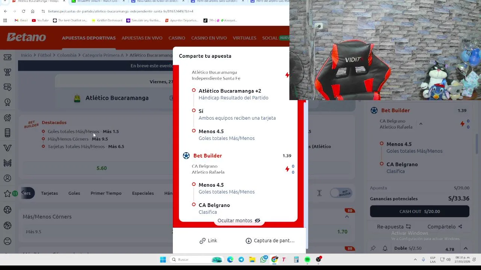Go to Colombia breadcrumb link
481x270 pixels.
tap(67, 55)
